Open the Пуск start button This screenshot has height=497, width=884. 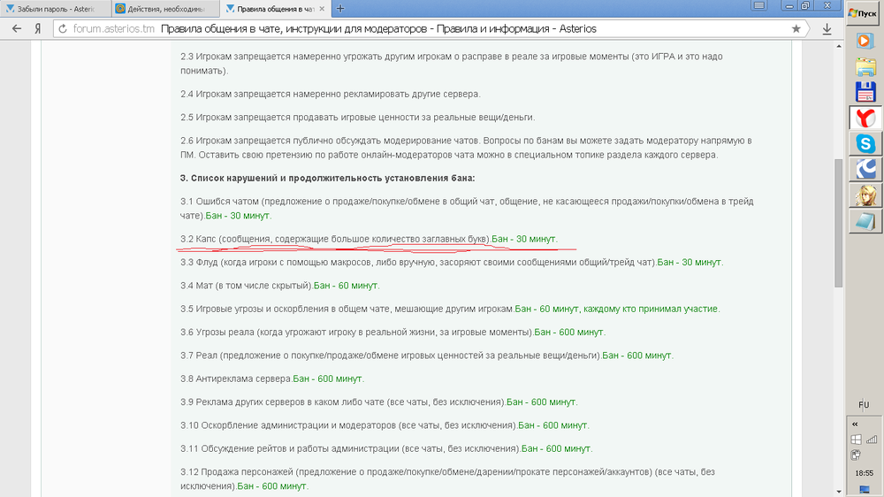[864, 12]
